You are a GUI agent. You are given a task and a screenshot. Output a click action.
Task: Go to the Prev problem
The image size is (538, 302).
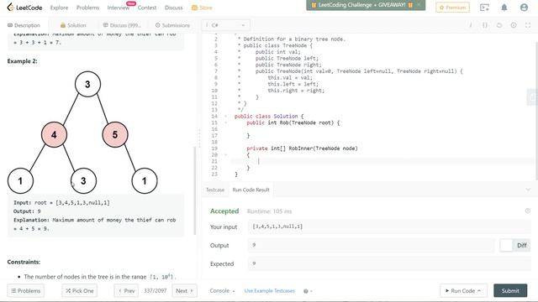(x=126, y=291)
